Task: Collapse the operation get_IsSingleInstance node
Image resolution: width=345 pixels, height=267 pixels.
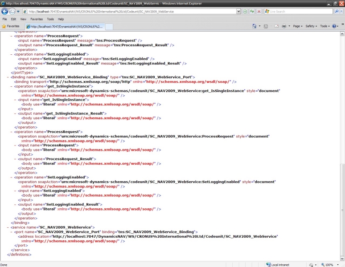Action: click(x=11, y=86)
